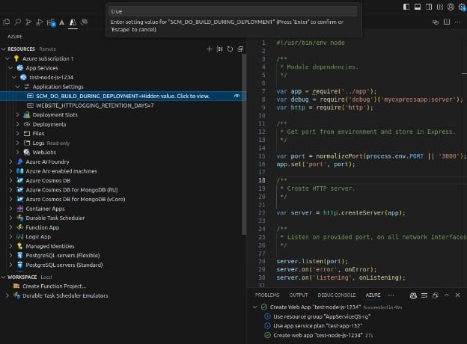Refresh the Azure Resources tree
Viewport: 467px width, 344px height.
(x=230, y=49)
